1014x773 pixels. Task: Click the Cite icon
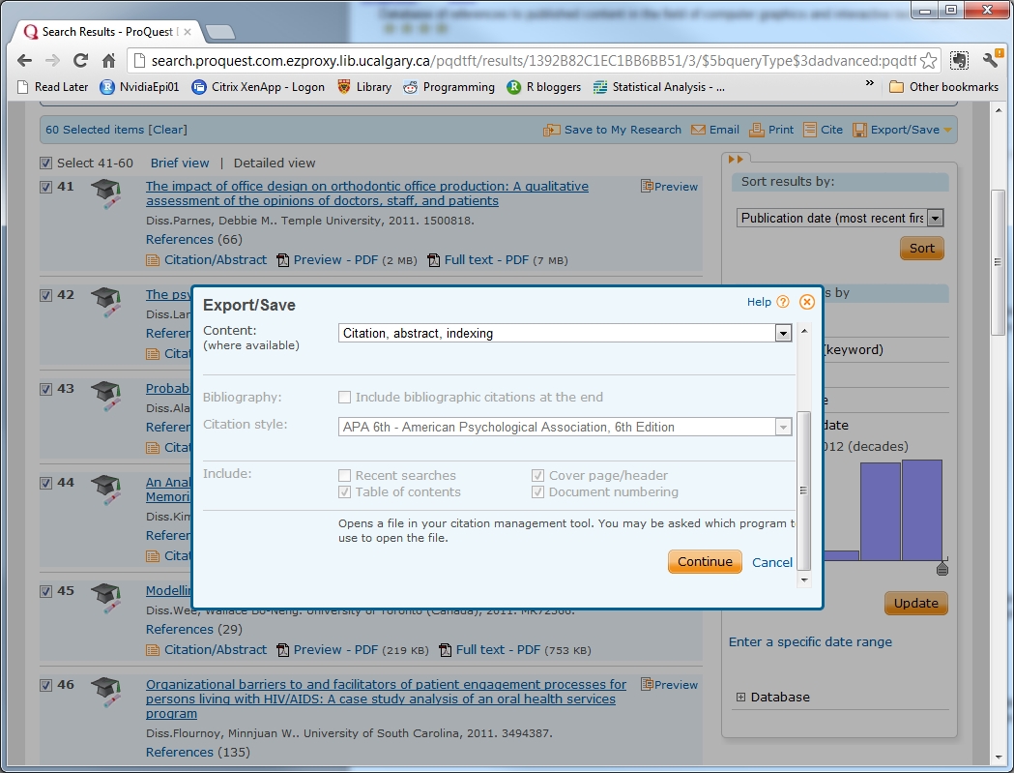point(809,130)
